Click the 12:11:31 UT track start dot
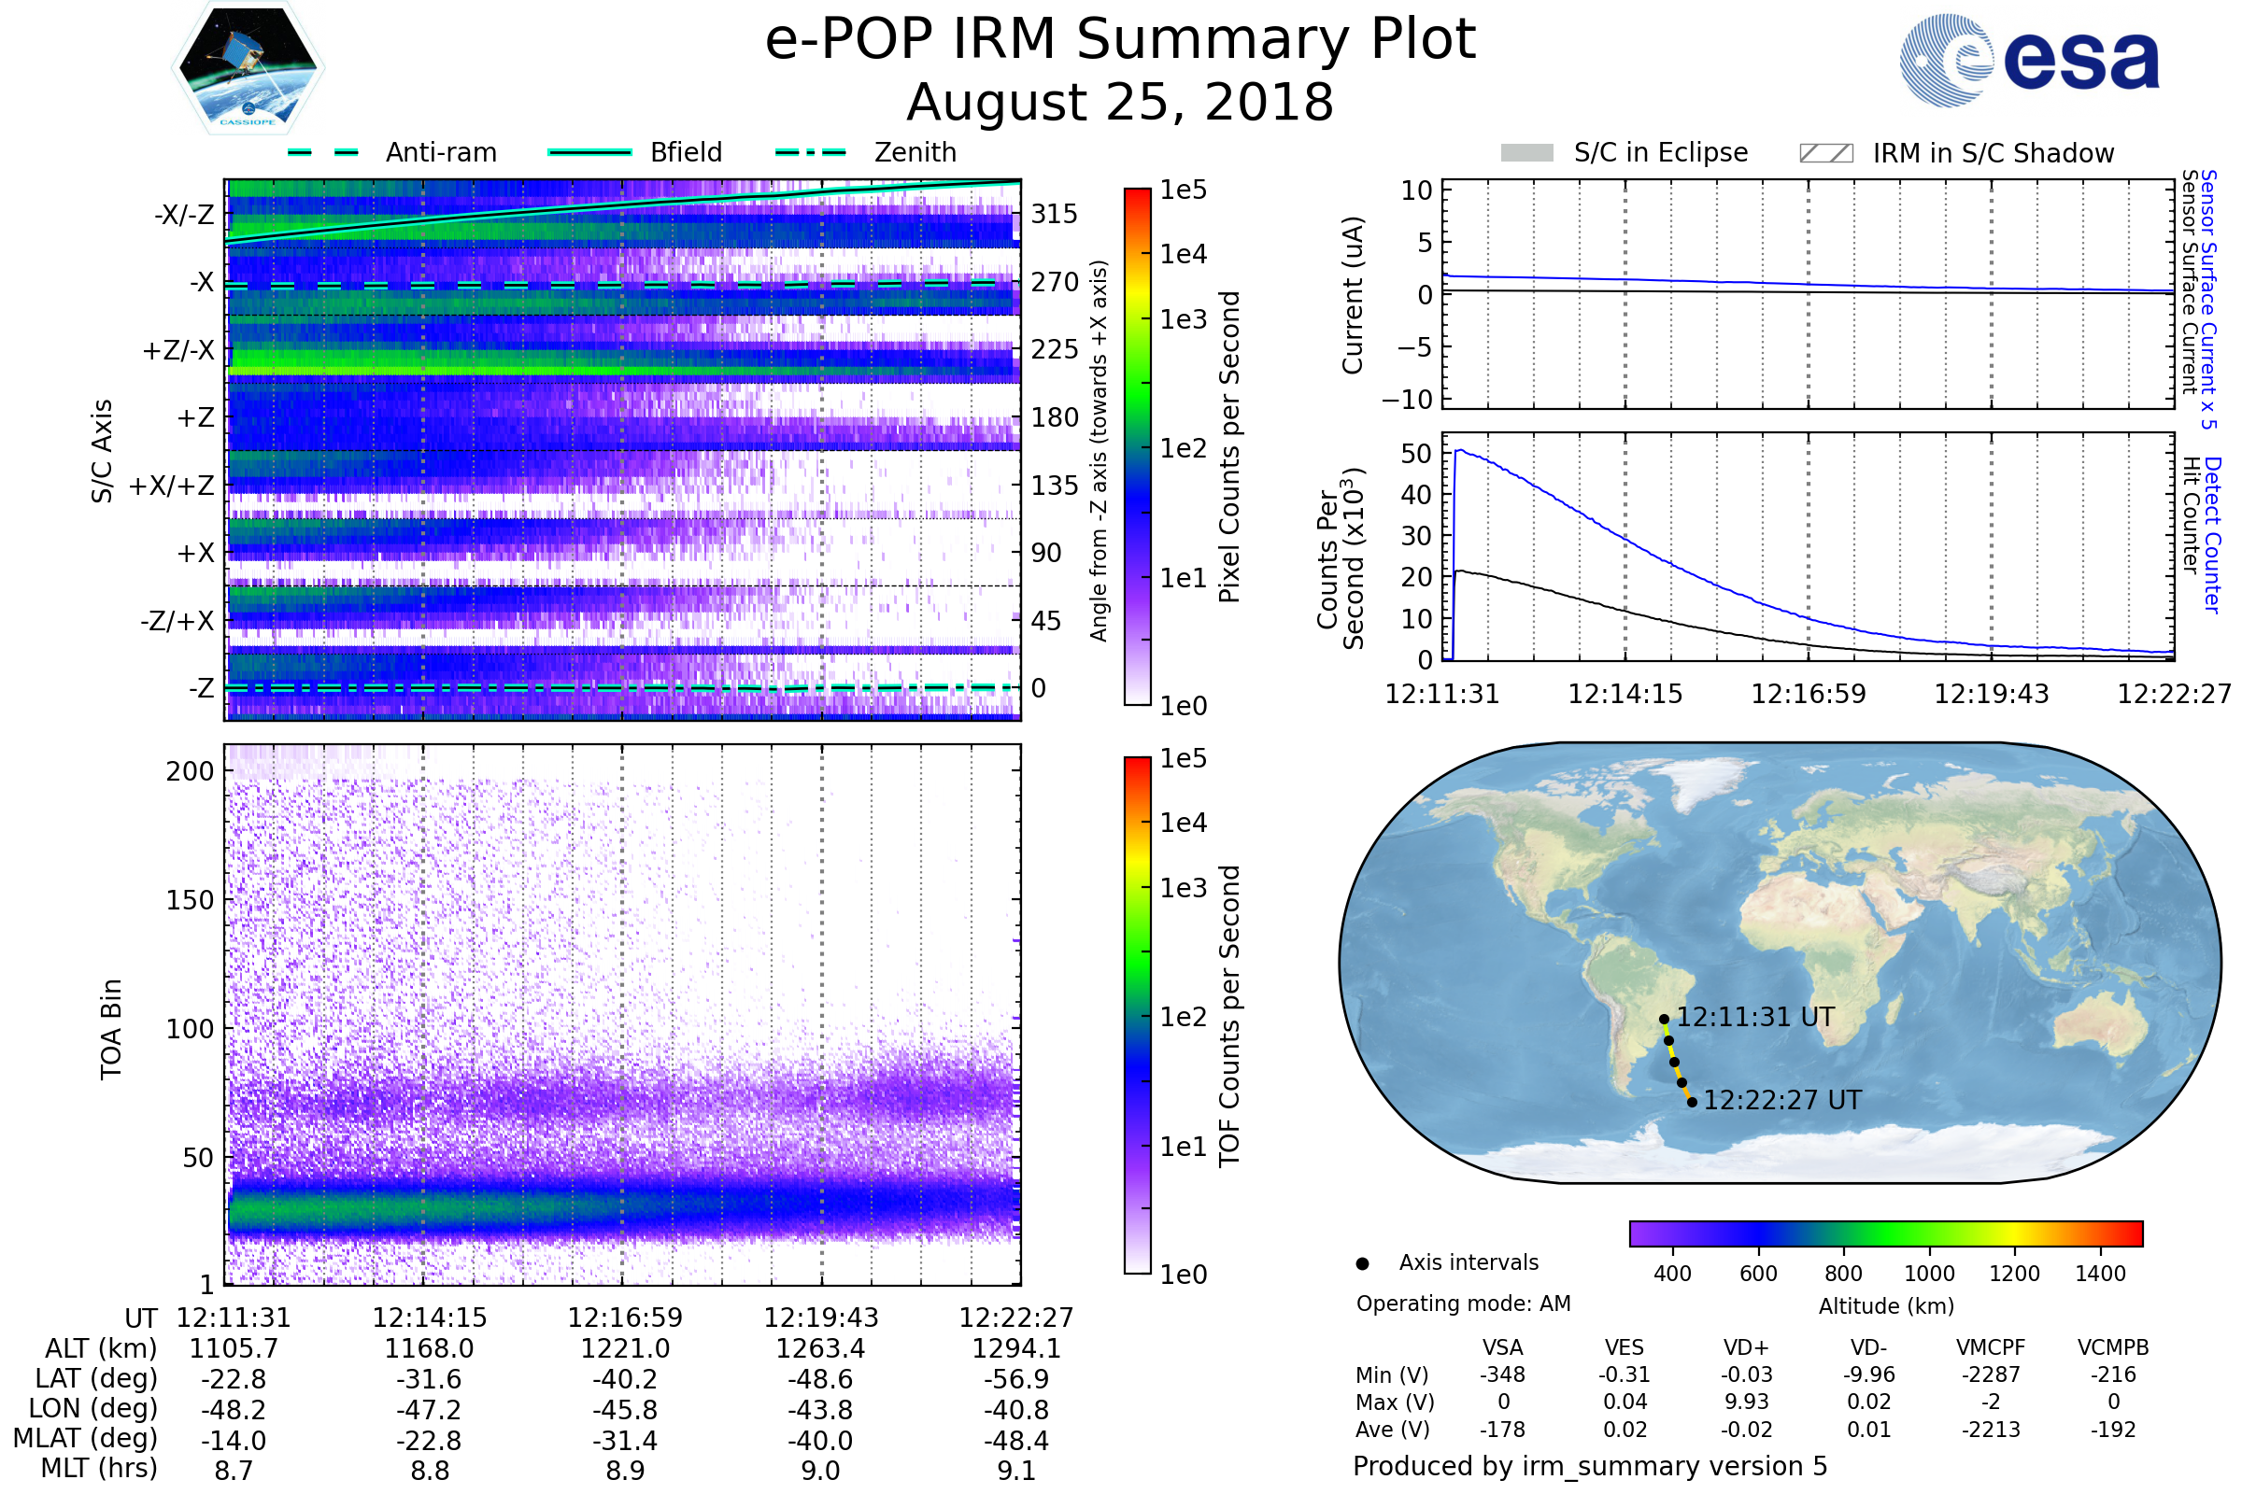Screen dimensions: 2242x1494 pyautogui.click(x=1664, y=1020)
